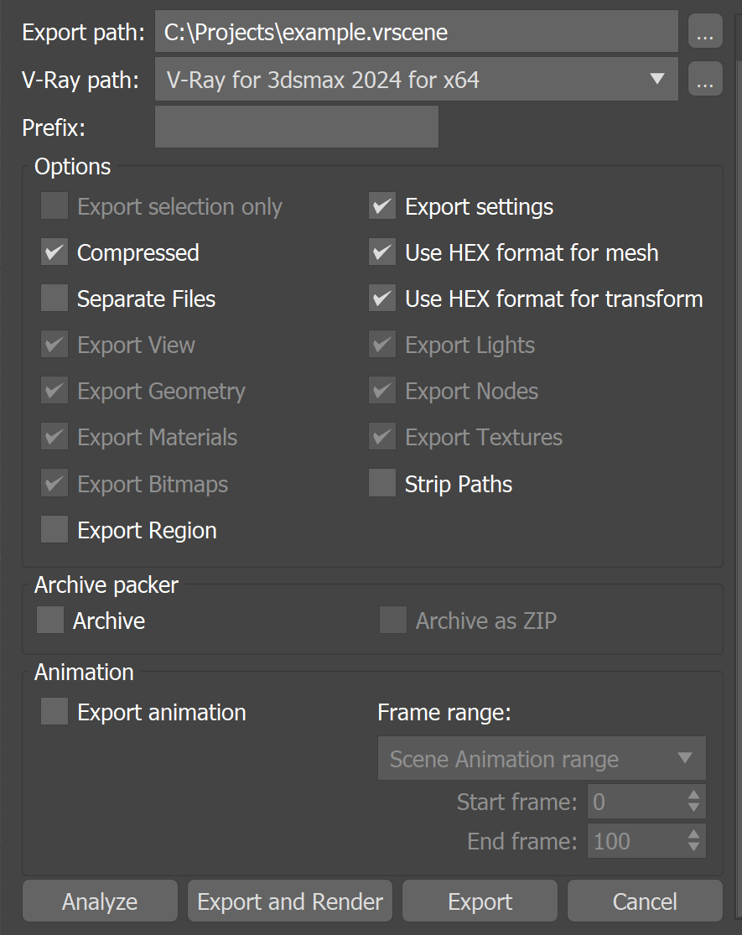Image resolution: width=742 pixels, height=935 pixels.
Task: Toggle Use HEX format for transform
Action: pos(381,298)
